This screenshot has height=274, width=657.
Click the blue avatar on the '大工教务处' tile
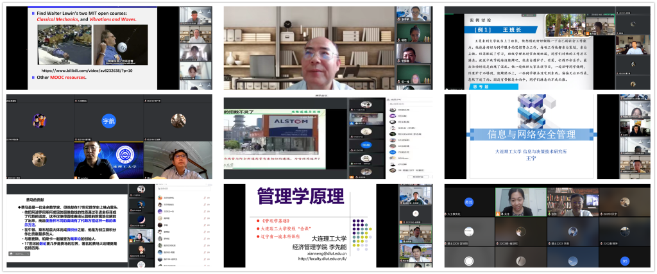pos(469,201)
